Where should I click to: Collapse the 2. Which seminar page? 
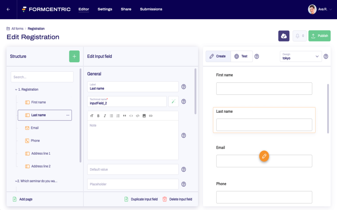(x=16, y=181)
